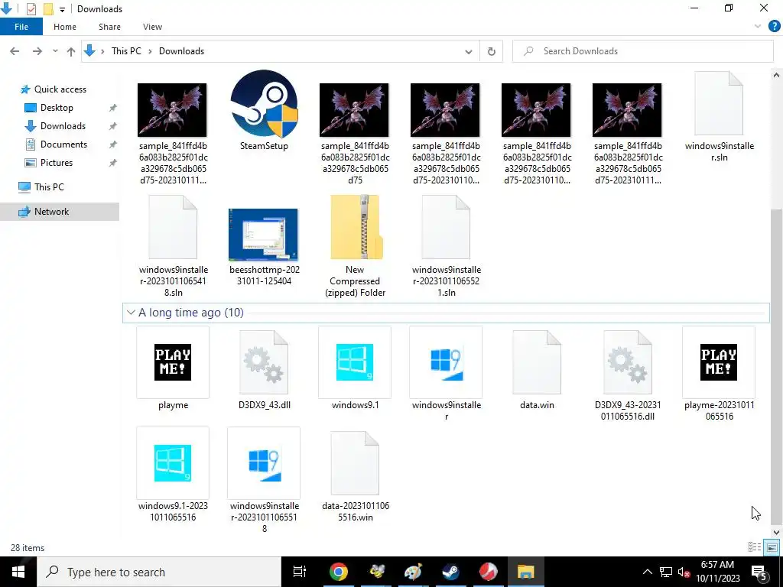Open the notification center icon
This screenshot has width=783, height=587.
[x=759, y=572]
